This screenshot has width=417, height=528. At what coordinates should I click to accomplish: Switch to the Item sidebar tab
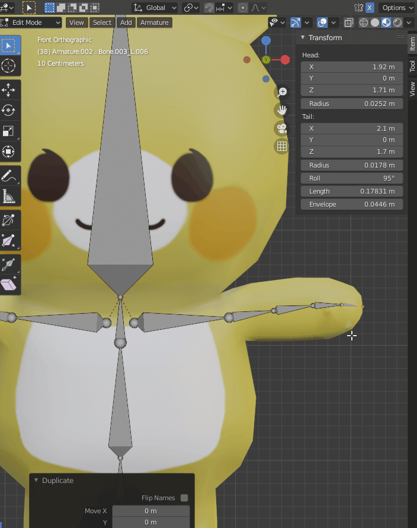tap(412, 44)
